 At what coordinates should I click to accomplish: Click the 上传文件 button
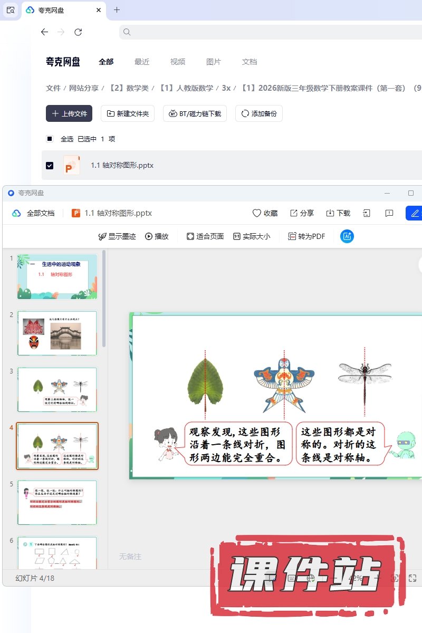coord(69,113)
